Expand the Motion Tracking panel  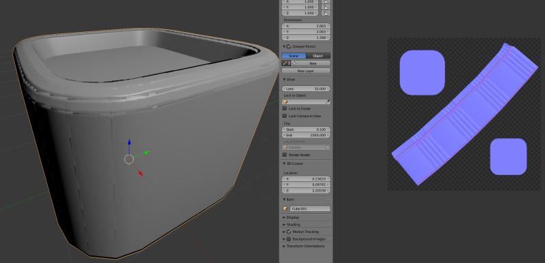click(284, 232)
